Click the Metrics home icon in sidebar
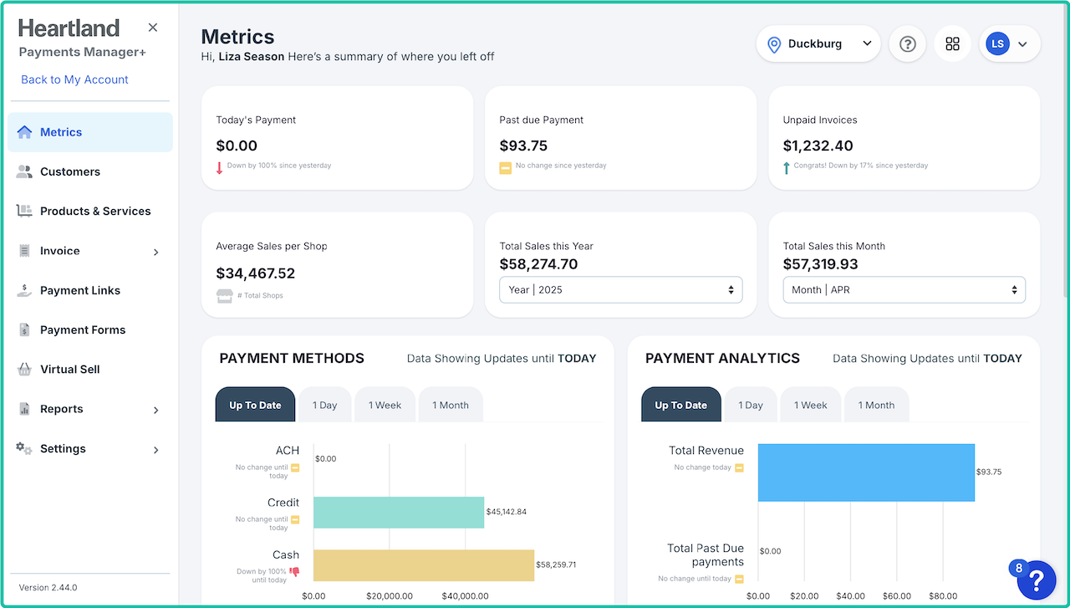This screenshot has height=608, width=1070. [x=24, y=132]
